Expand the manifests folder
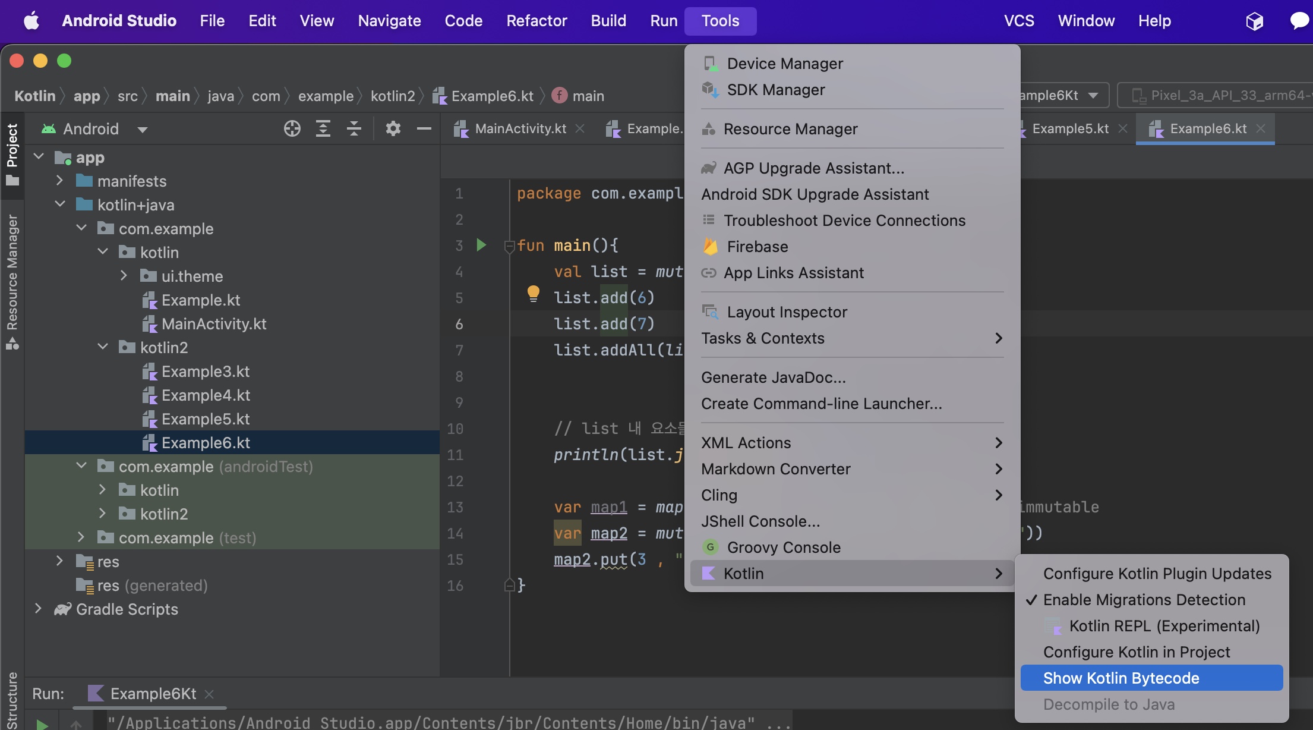Image resolution: width=1313 pixels, height=730 pixels. tap(59, 180)
